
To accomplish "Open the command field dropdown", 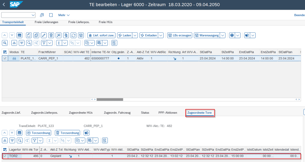I will [x=33, y=15].
